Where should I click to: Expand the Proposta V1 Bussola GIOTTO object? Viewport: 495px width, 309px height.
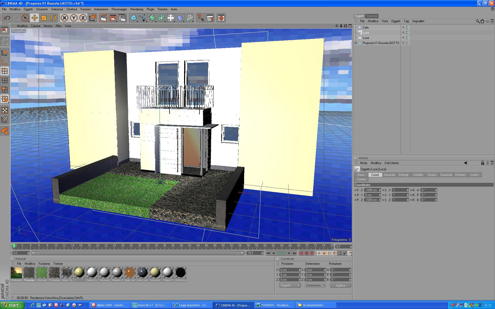pyautogui.click(x=356, y=43)
